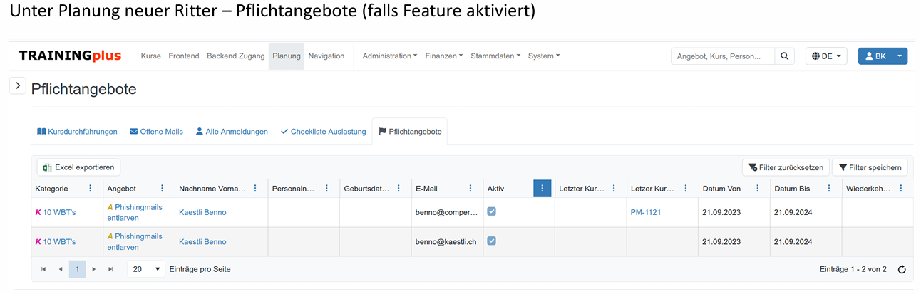
Task: Open column menu for E-Mail column
Action: coord(470,189)
